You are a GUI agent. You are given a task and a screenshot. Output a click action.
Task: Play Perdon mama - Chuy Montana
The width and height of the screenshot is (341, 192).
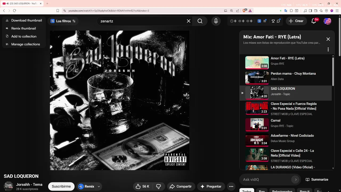pyautogui.click(x=286, y=78)
